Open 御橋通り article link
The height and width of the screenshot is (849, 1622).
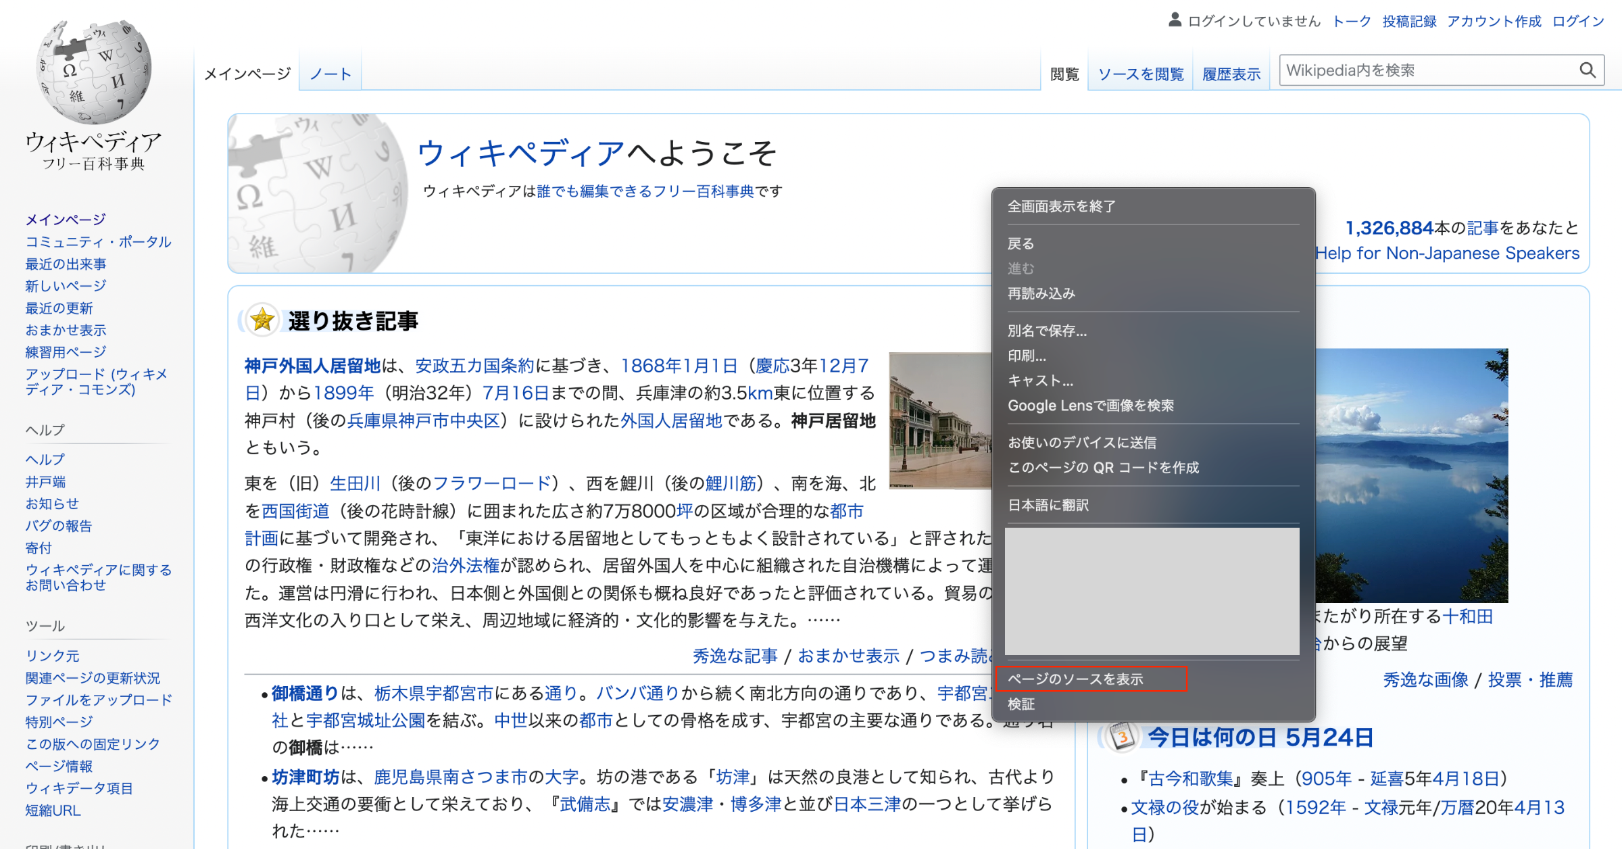pyautogui.click(x=305, y=693)
